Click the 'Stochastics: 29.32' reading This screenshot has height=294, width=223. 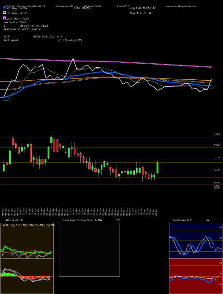(14, 22)
